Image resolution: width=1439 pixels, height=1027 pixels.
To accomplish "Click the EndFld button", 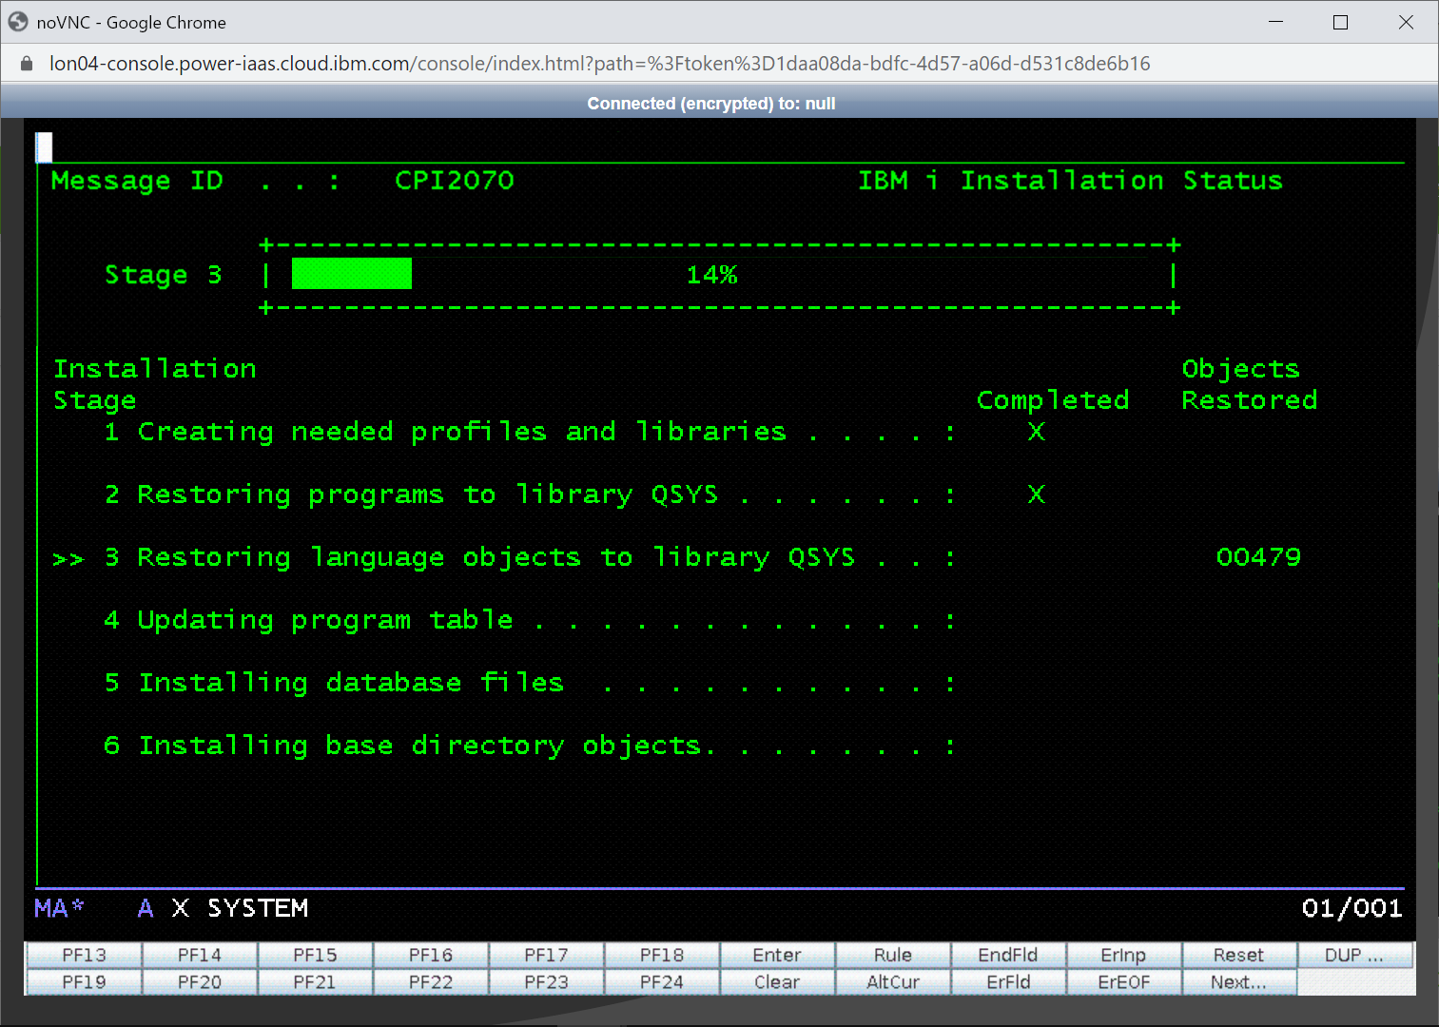I will [1008, 955].
